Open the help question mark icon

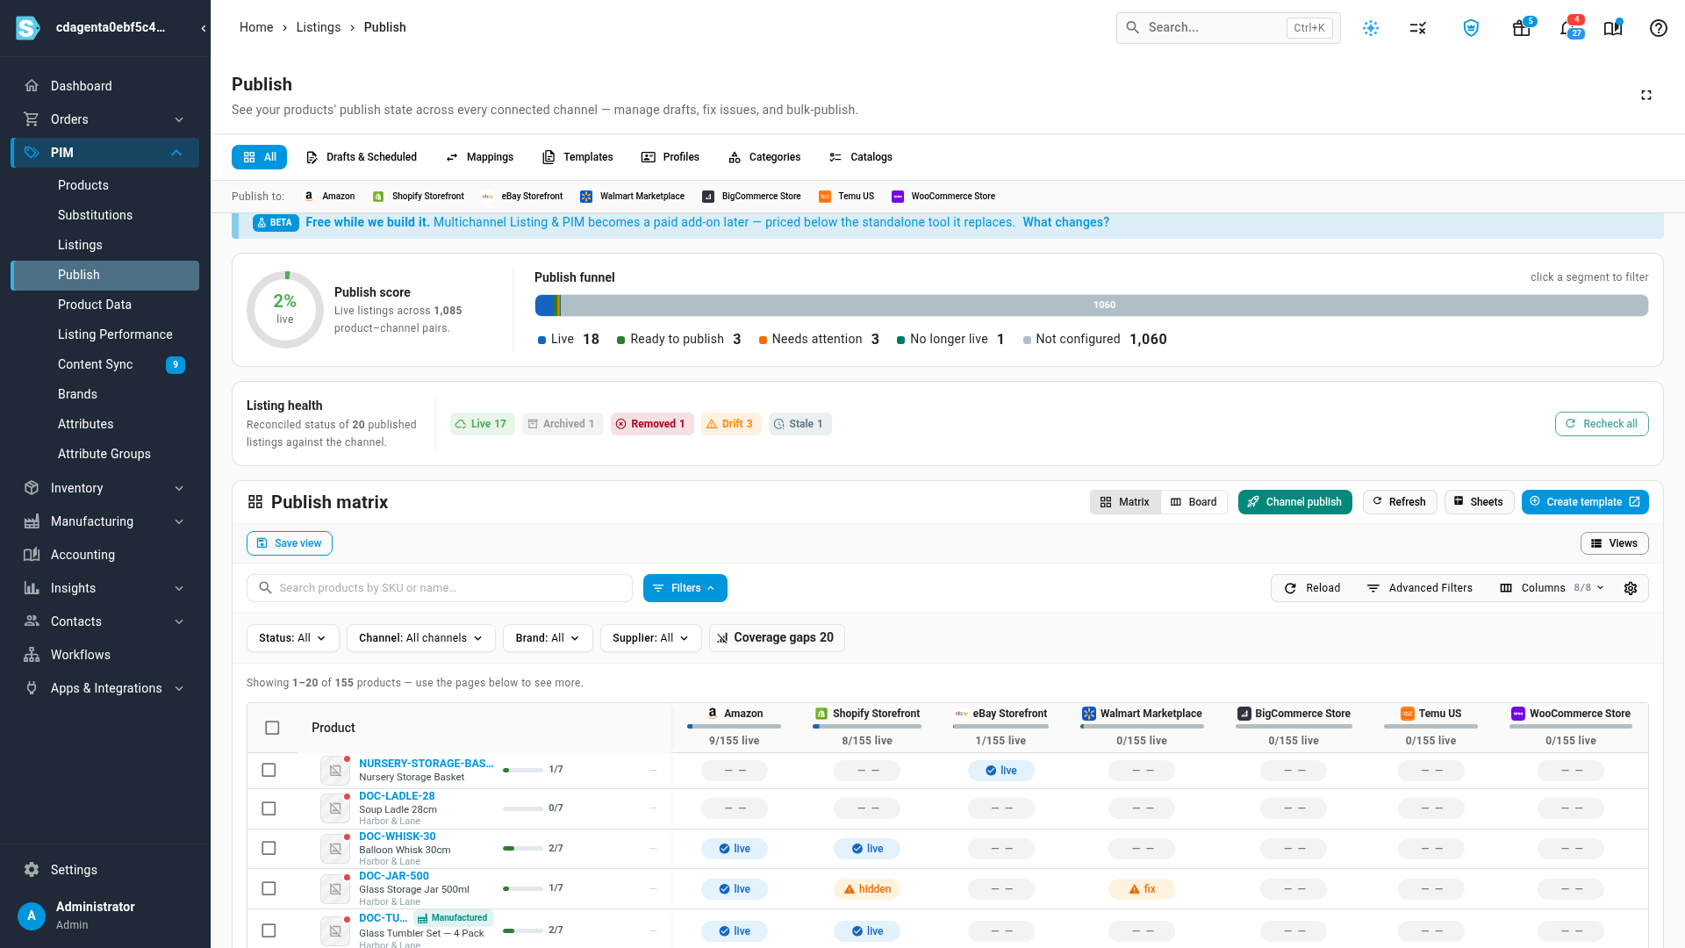coord(1658,28)
